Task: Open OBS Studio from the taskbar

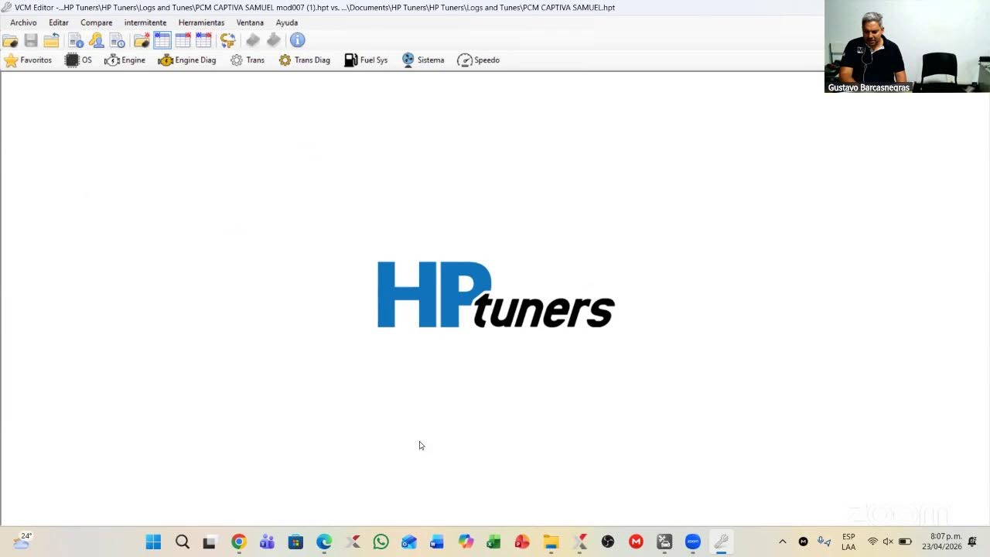Action: [x=607, y=542]
